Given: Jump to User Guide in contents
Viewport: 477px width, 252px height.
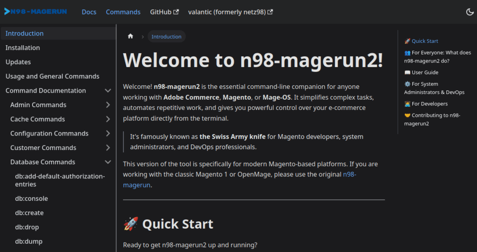Looking at the screenshot, I should click(x=421, y=73).
